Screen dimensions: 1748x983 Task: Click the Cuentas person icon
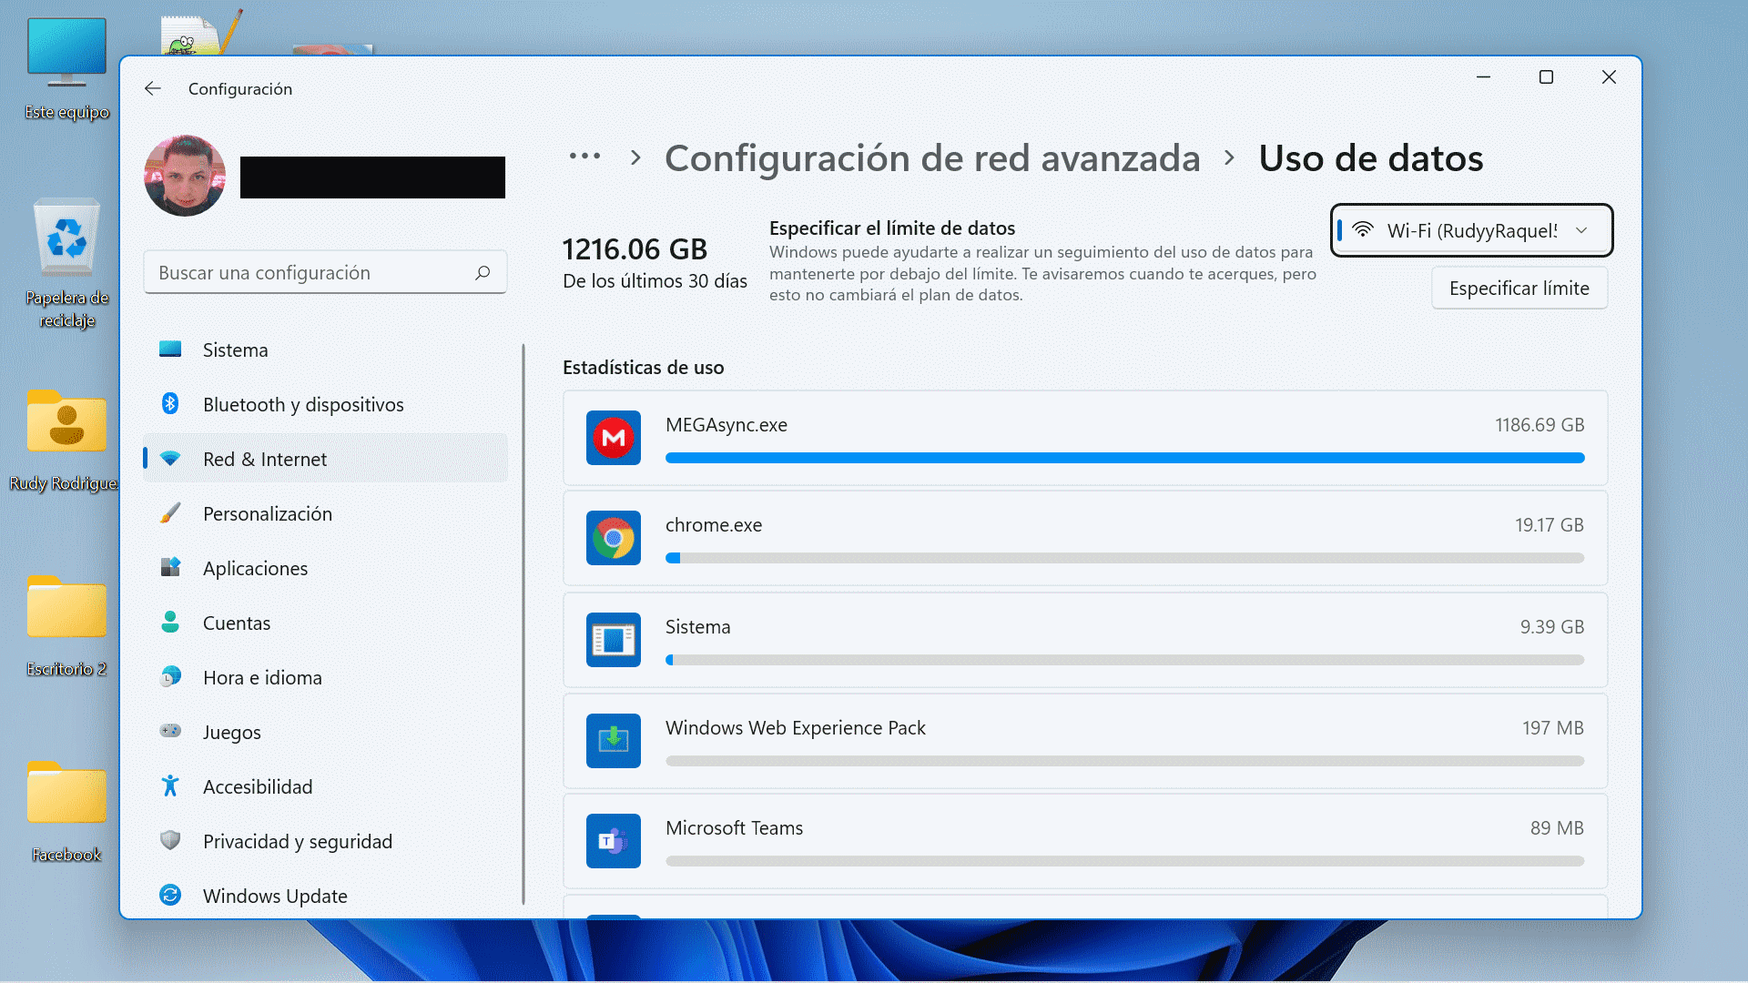(170, 622)
